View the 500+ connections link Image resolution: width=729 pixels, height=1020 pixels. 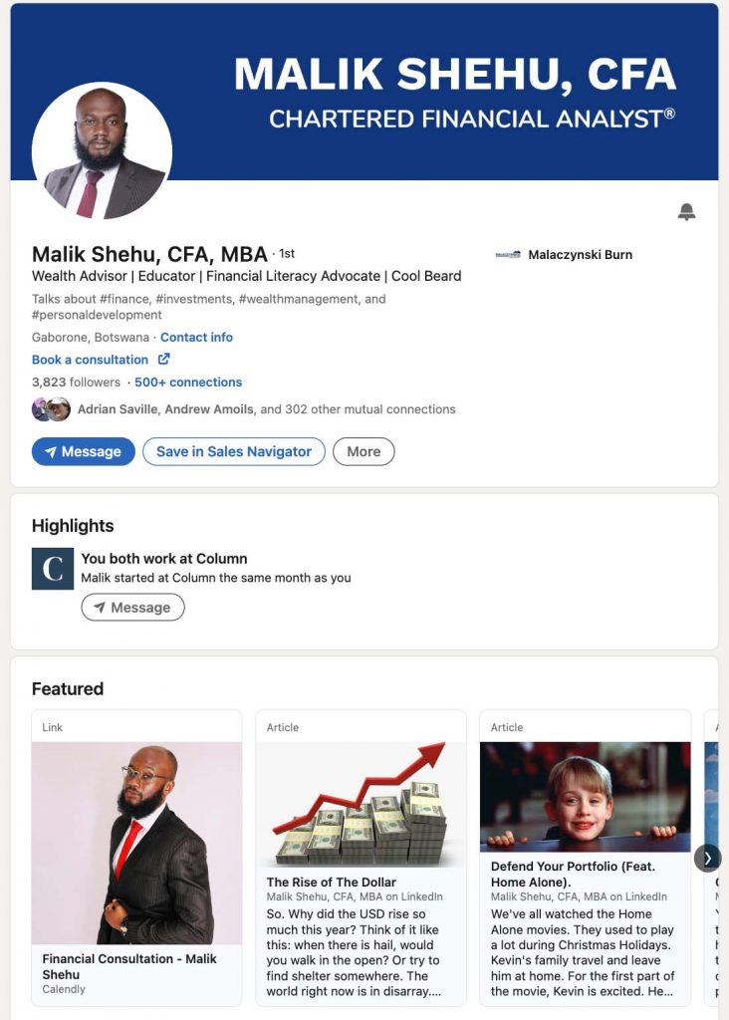[x=188, y=382]
